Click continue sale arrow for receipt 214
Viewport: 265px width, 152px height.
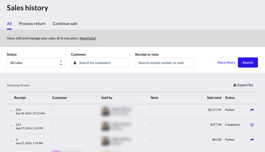coord(252,110)
